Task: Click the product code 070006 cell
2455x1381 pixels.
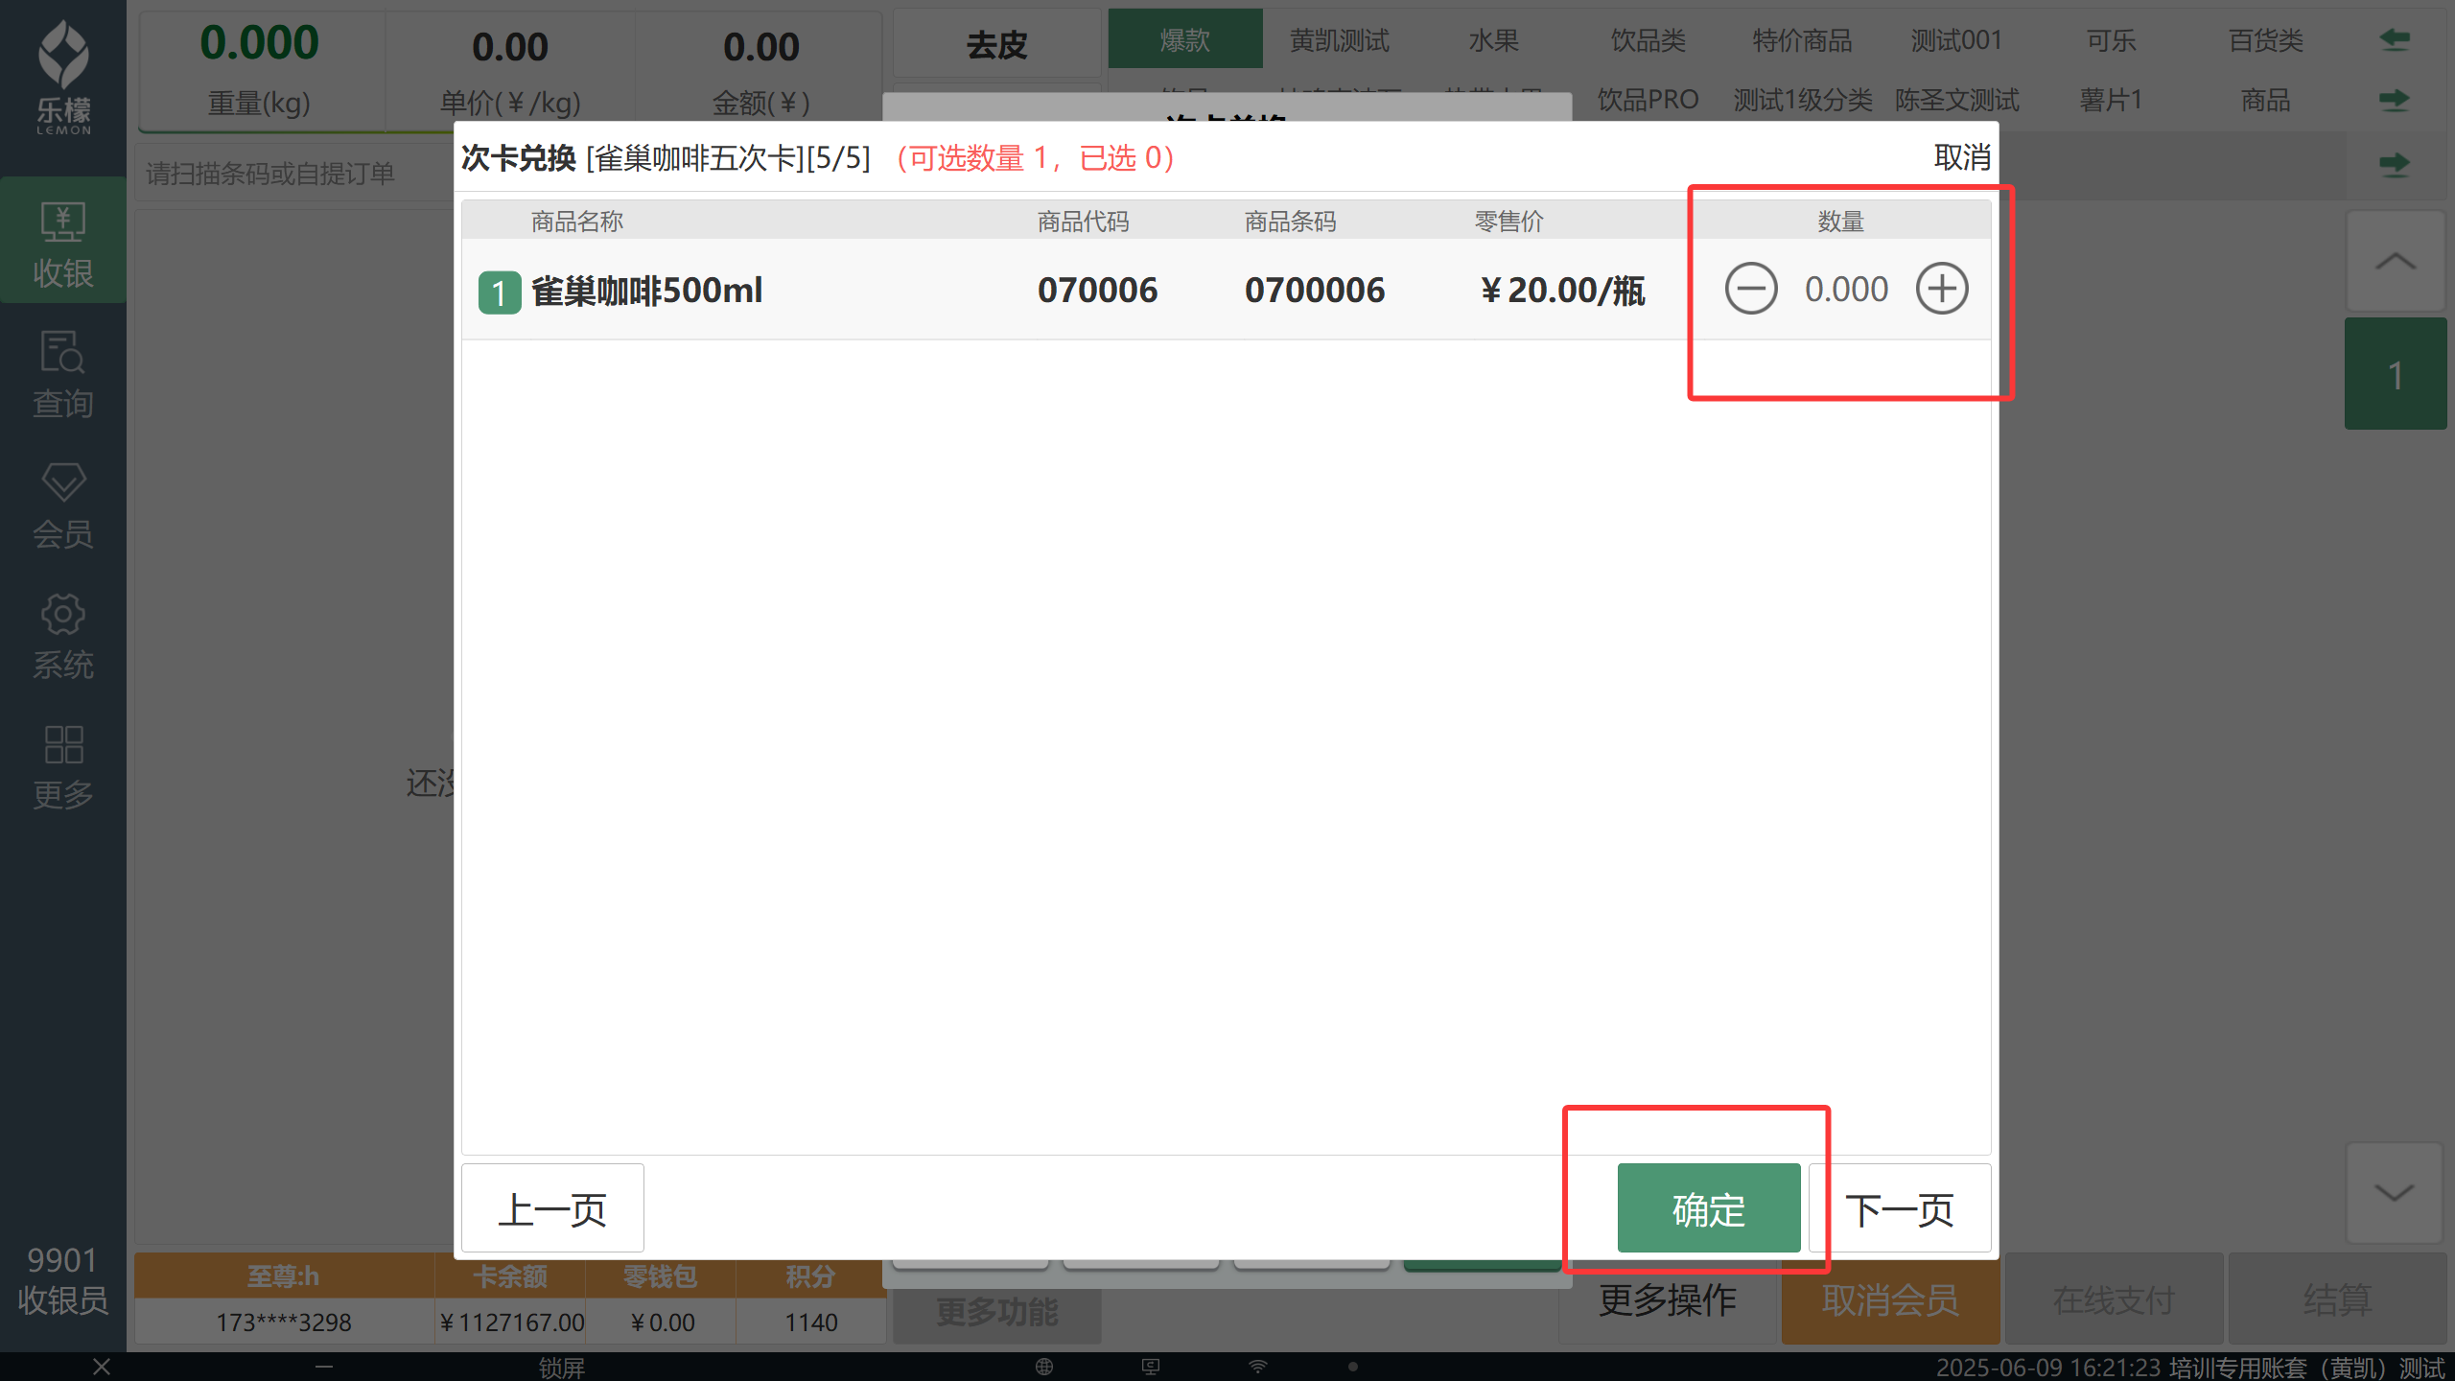Action: pyautogui.click(x=1098, y=290)
